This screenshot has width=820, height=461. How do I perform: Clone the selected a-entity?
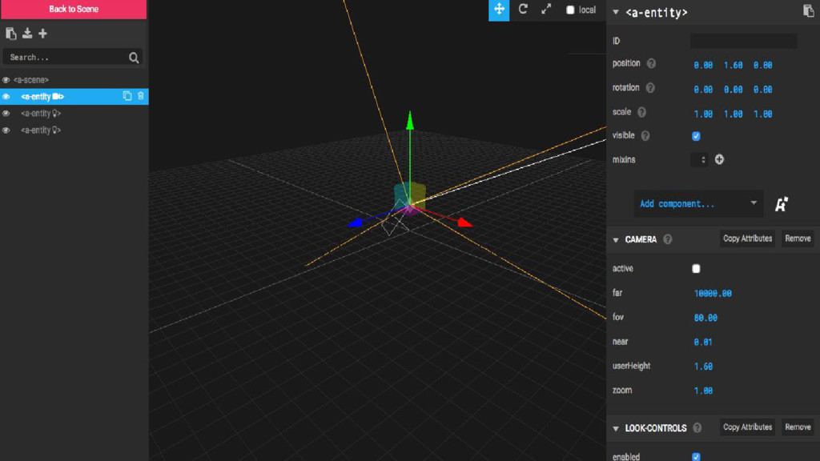pos(127,96)
